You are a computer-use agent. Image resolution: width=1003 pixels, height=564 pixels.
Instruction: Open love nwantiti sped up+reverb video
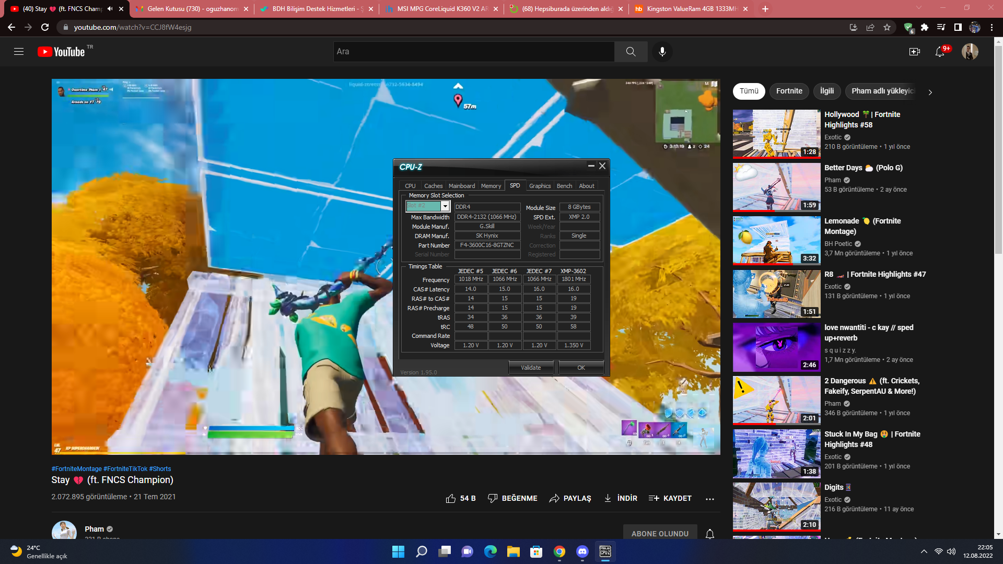(776, 347)
